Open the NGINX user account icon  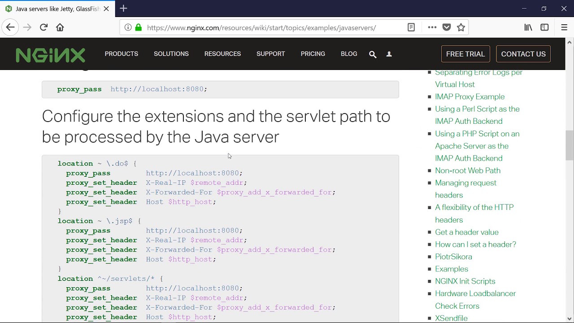pos(389,54)
